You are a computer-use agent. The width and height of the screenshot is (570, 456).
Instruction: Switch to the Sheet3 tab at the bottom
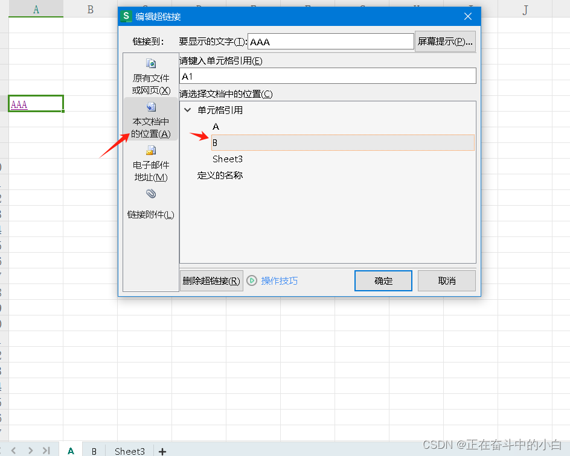(x=129, y=451)
